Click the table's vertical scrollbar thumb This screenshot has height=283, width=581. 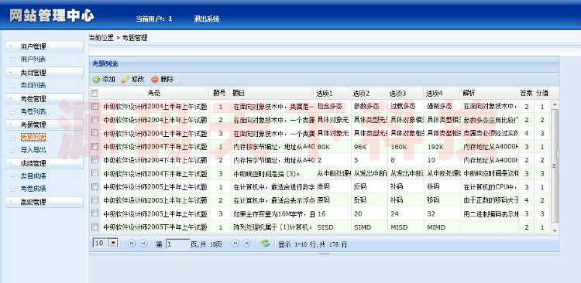coord(555,165)
